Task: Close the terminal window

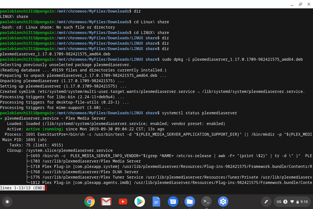Action: [x=309, y=4]
